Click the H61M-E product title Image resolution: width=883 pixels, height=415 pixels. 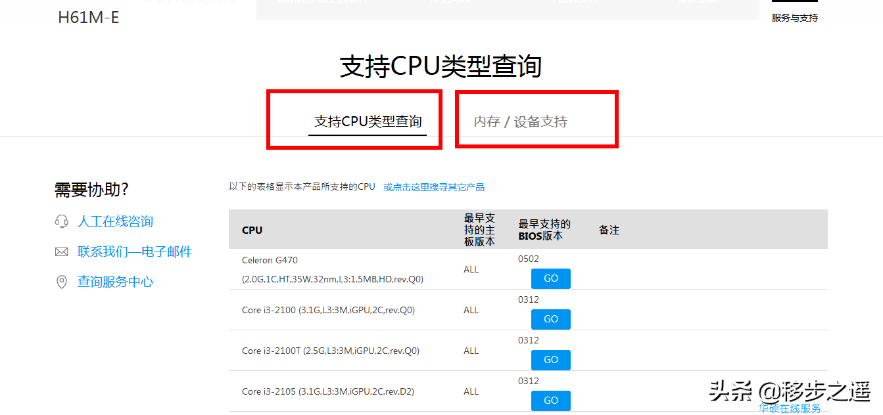89,18
